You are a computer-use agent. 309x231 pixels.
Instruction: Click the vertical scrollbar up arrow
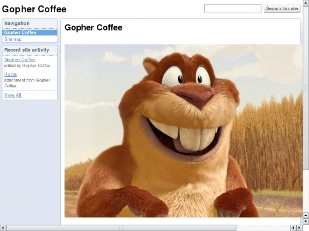pos(306,3)
